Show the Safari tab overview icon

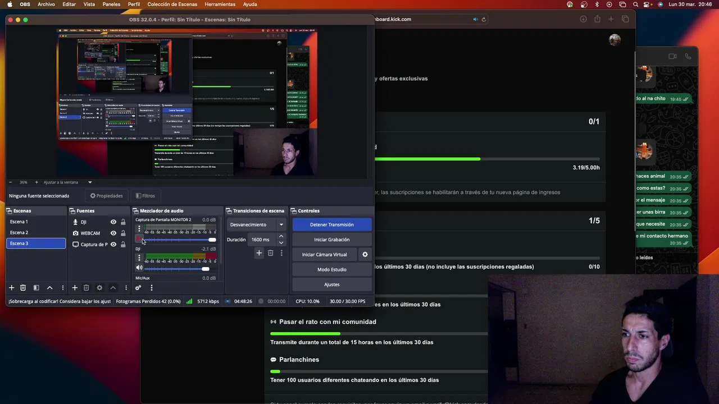[625, 19]
